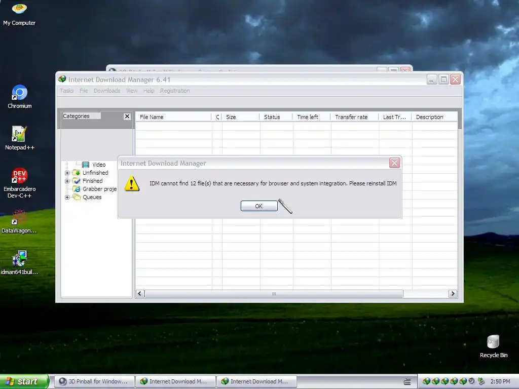Image resolution: width=519 pixels, height=389 pixels.
Task: Close the Internet Download Manager 6.41 window
Action: [456, 80]
